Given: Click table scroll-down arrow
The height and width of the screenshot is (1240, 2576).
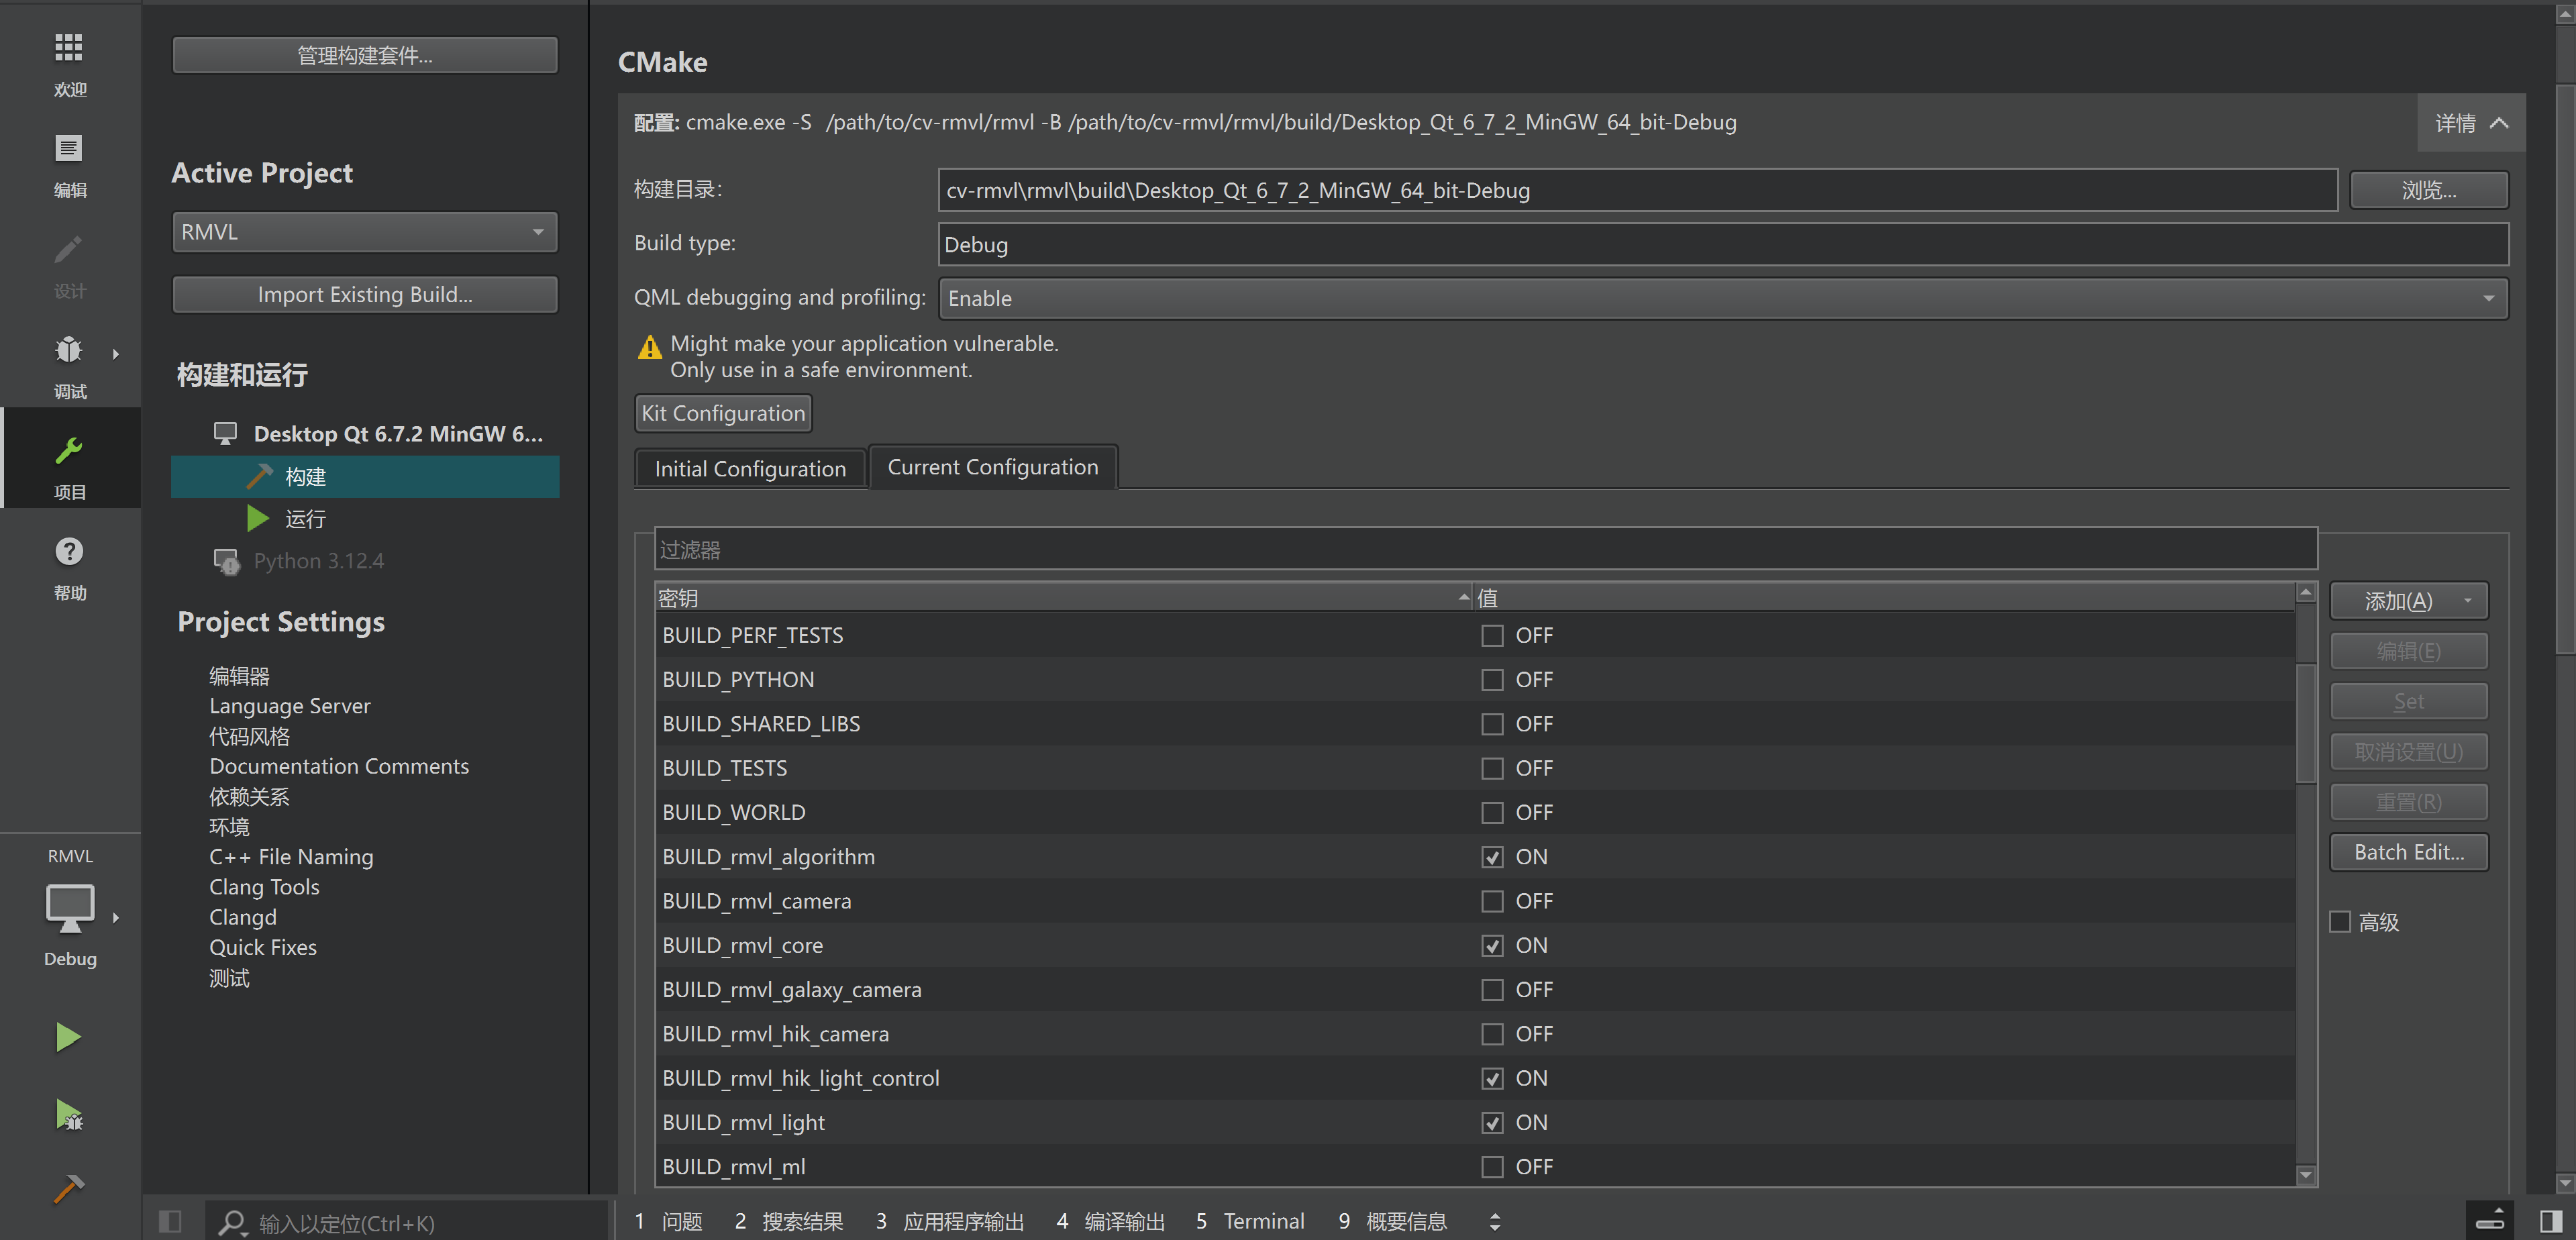Looking at the screenshot, I should coord(2306,1176).
